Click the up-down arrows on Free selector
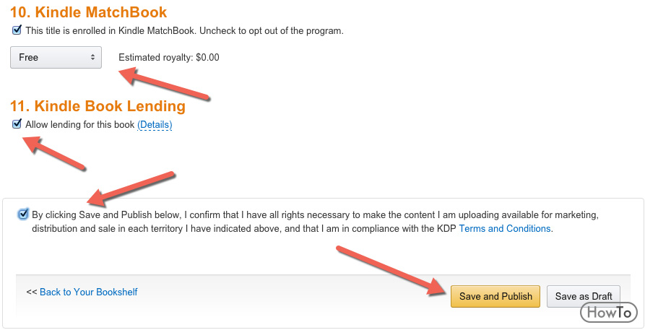Screen dimensions: 645x330 [x=93, y=57]
